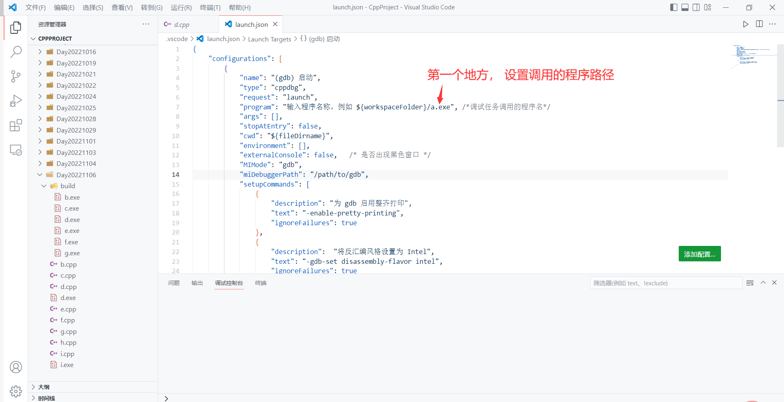Viewport: 784px width, 402px height.
Task: Switch to the 问题 panel tab
Action: coord(174,283)
